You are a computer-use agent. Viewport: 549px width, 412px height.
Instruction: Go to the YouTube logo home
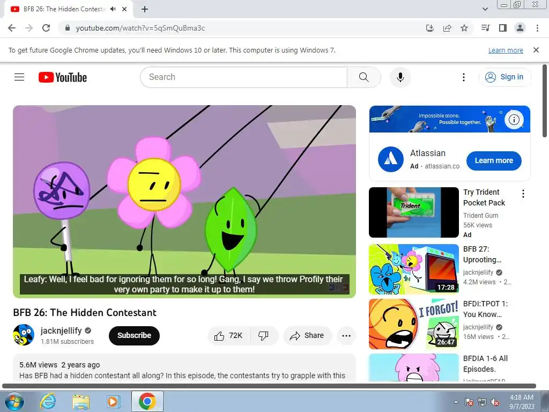(x=63, y=77)
